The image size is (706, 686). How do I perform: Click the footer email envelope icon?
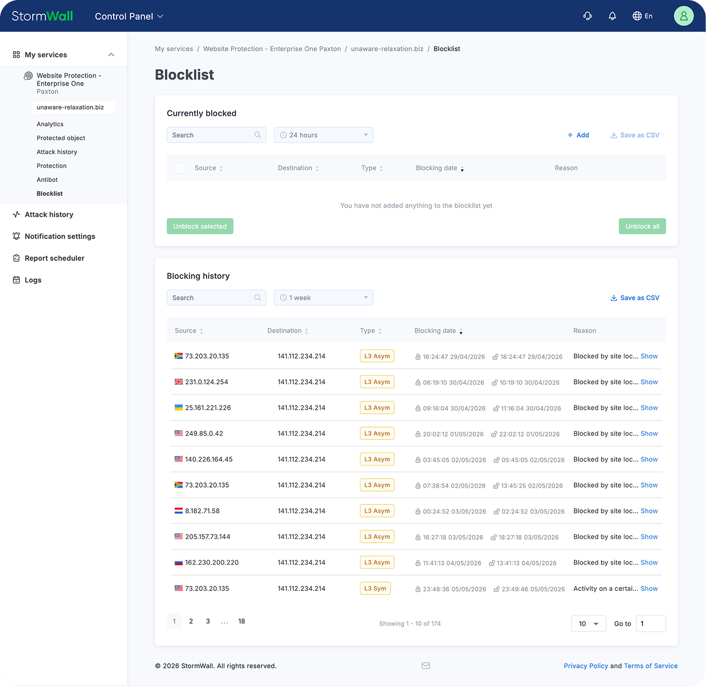pyautogui.click(x=425, y=666)
